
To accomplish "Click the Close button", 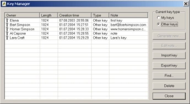I will [169, 96].
